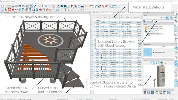Expand the DW1 row in materials list
This screenshot has width=178, height=100.
95,22
